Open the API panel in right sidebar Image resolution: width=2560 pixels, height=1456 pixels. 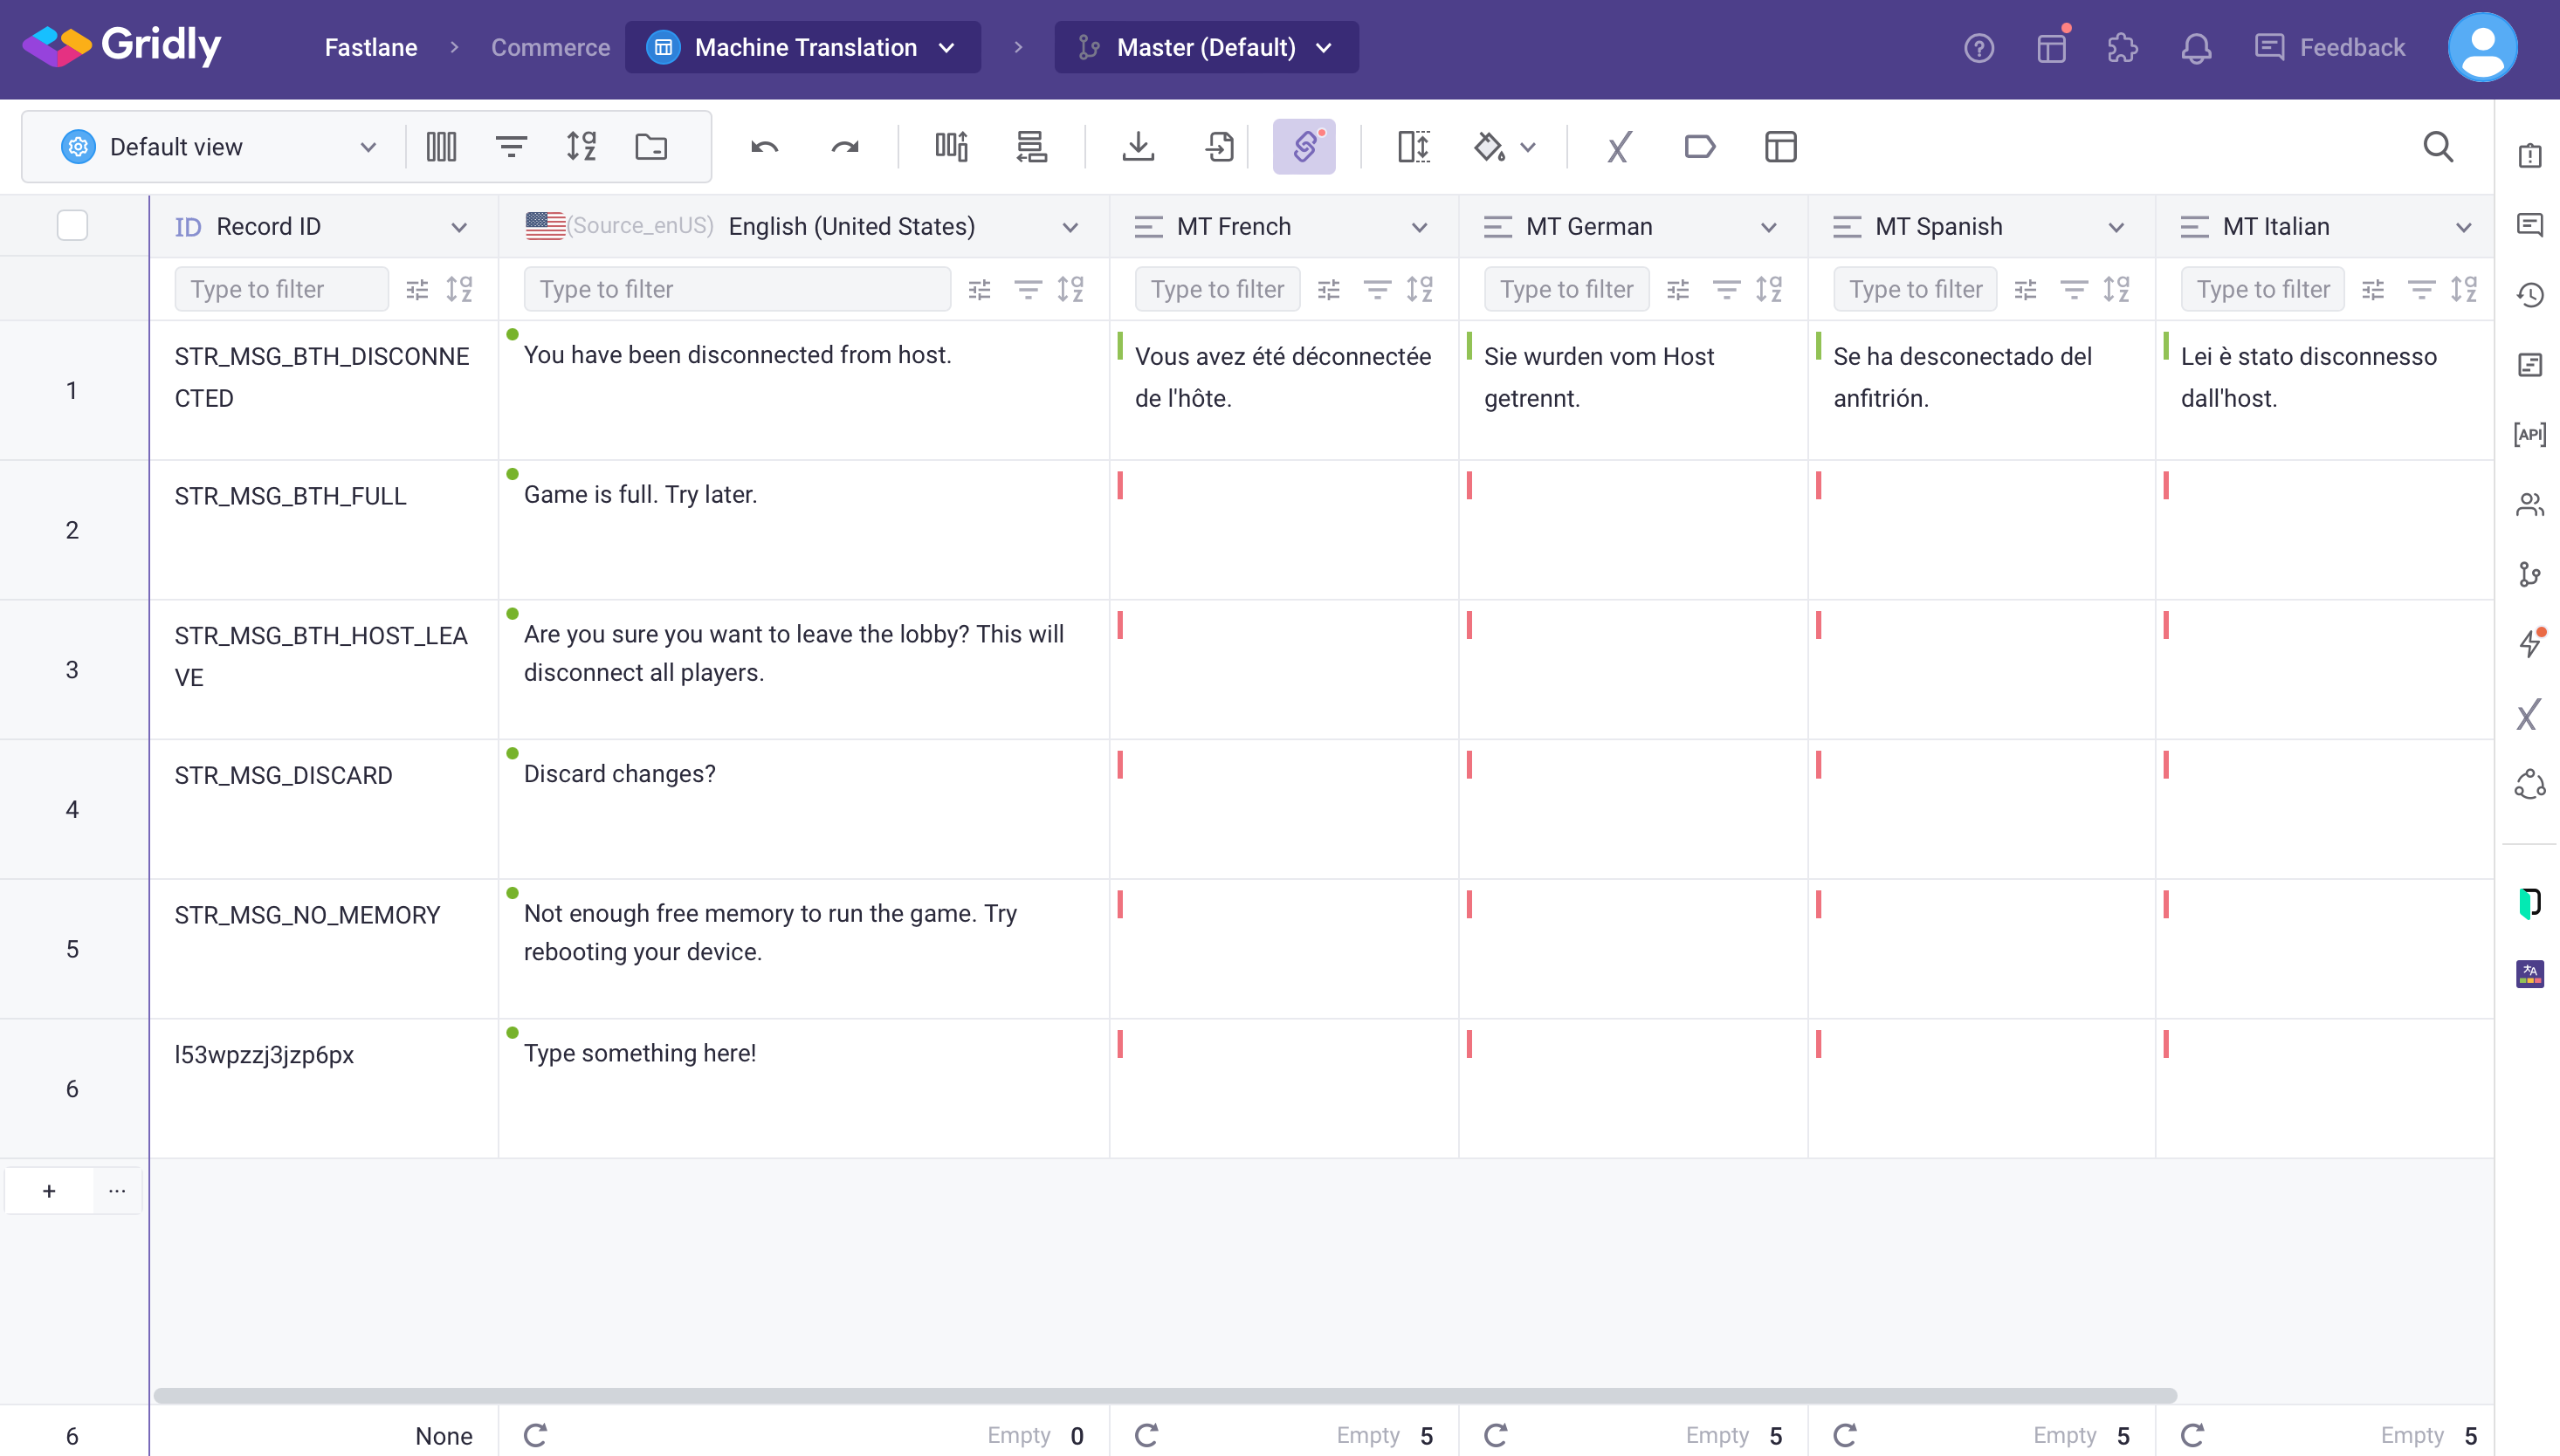pos(2529,434)
